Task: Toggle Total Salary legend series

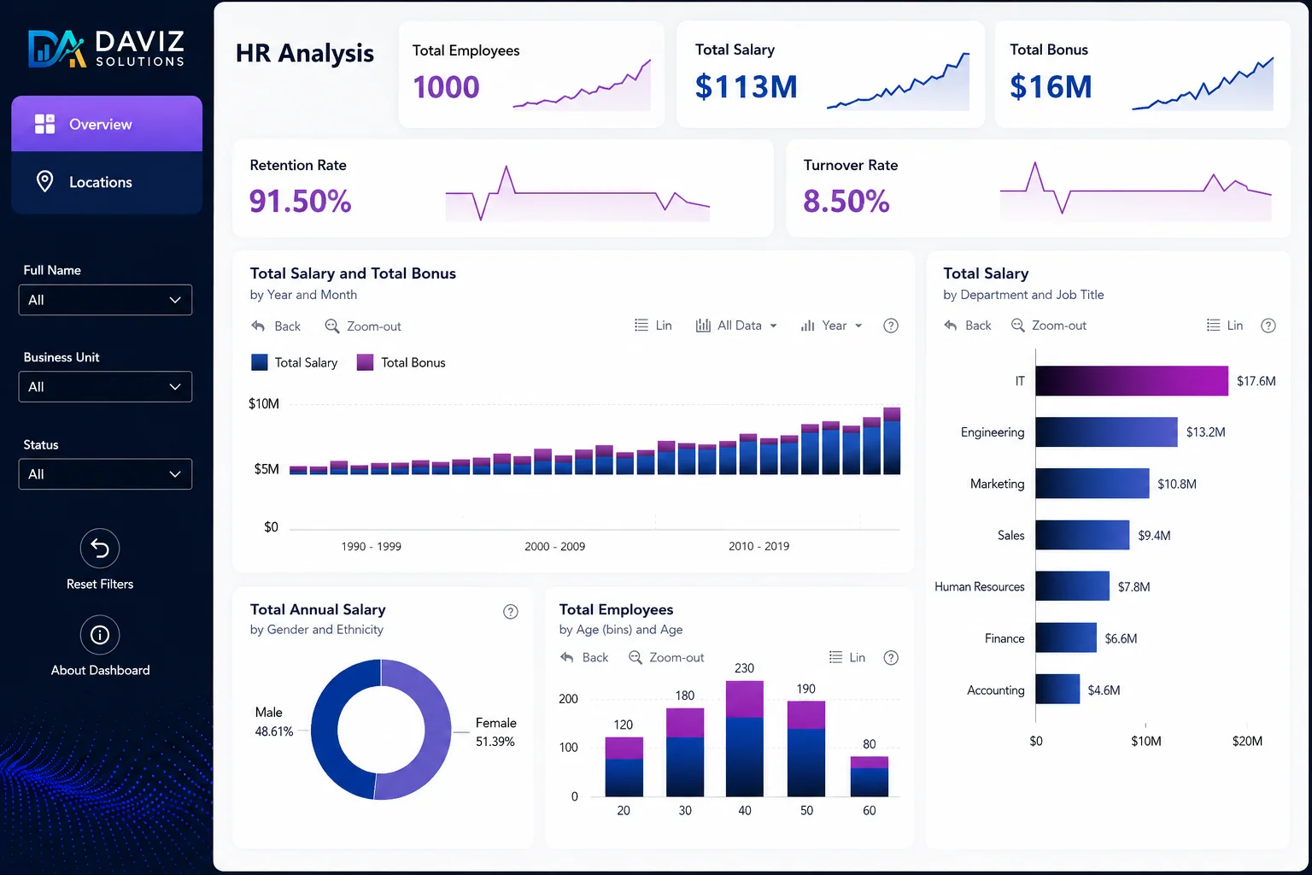Action: tap(295, 362)
